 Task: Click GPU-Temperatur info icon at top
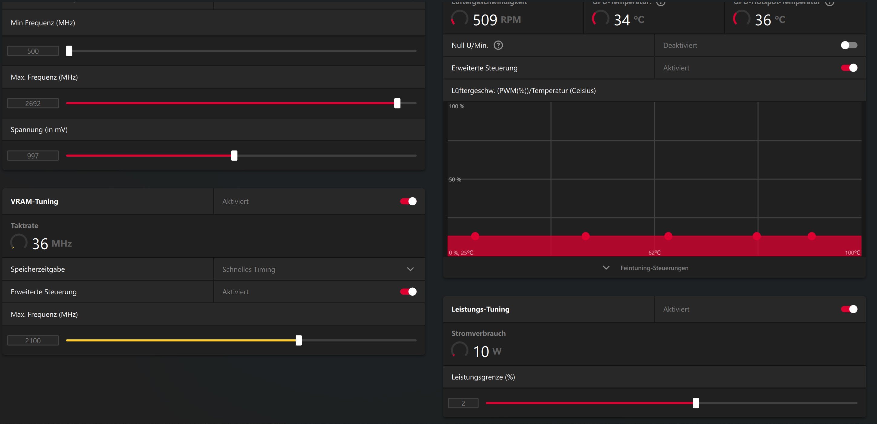click(x=660, y=2)
